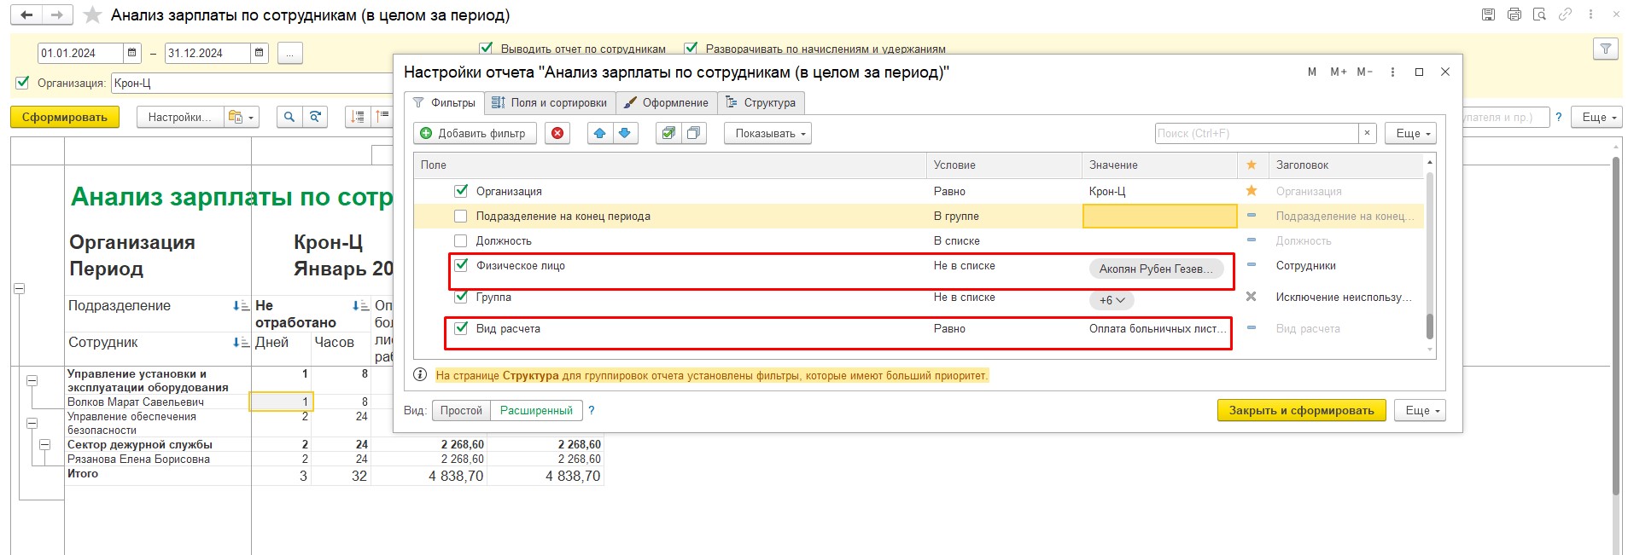Click Добавить фильтр button
1628x555 pixels.
click(475, 133)
